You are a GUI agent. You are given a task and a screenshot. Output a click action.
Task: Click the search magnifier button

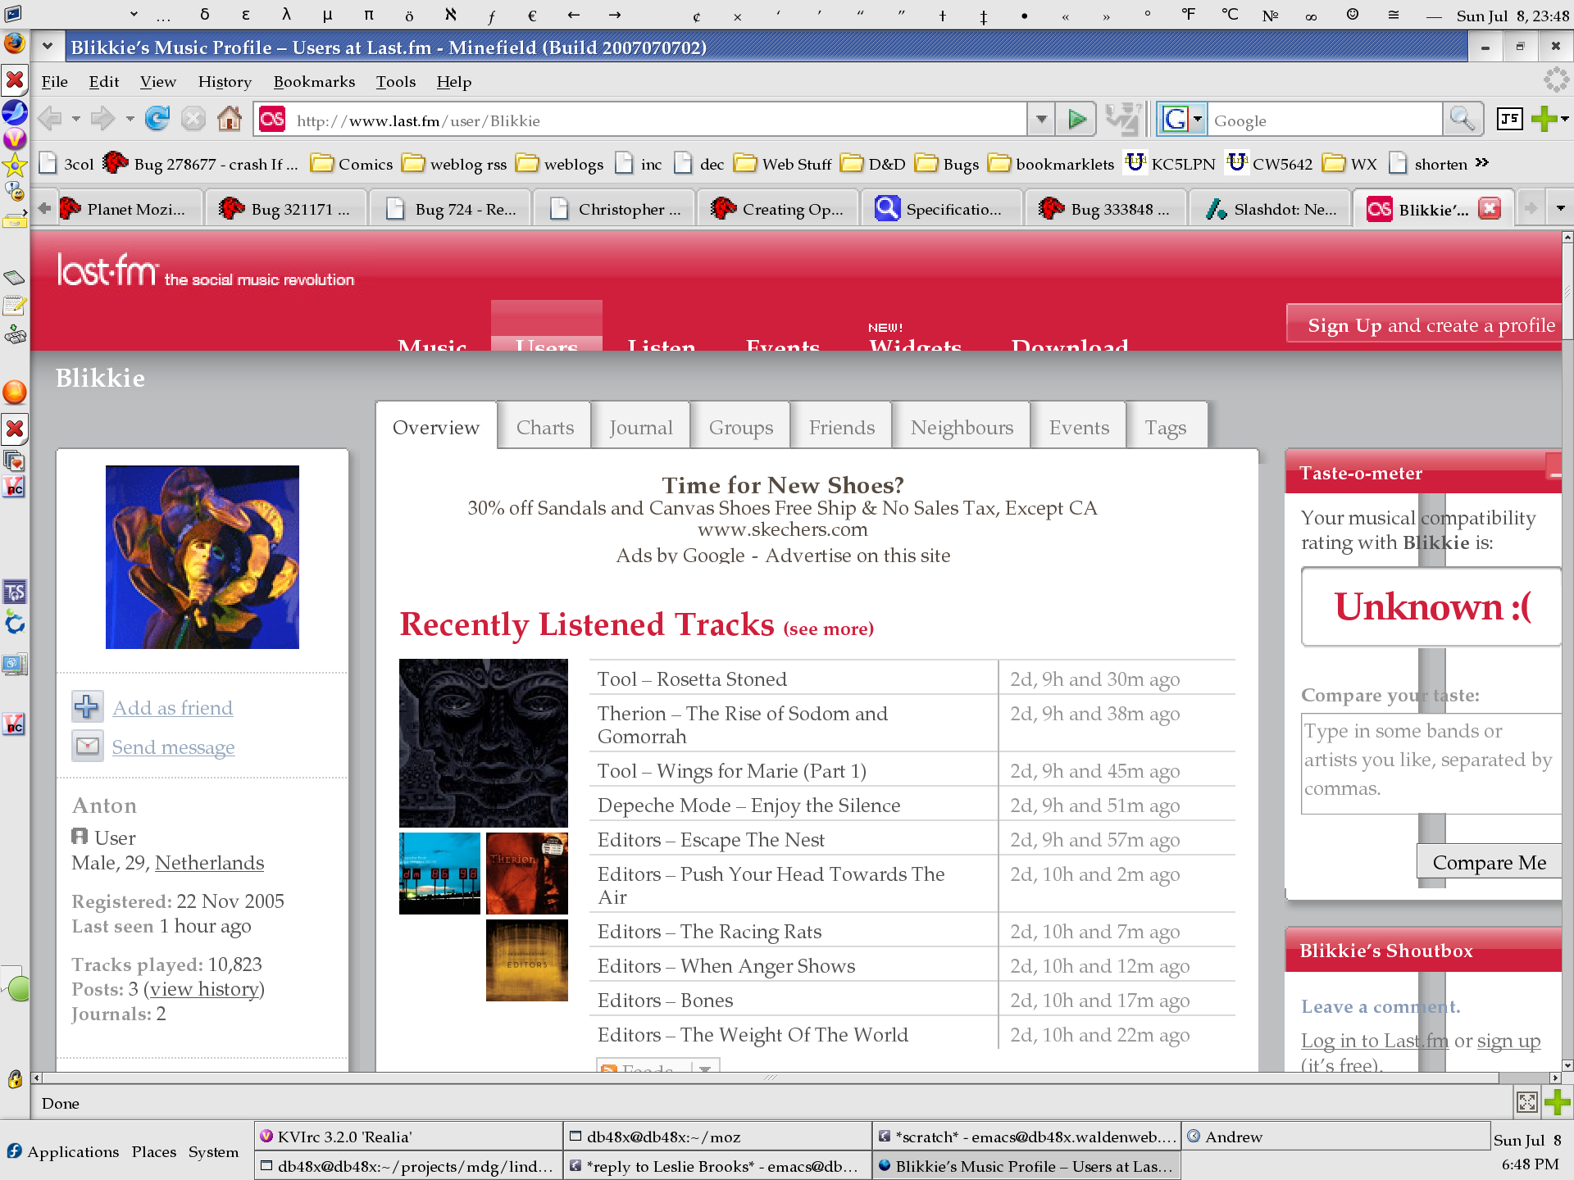coord(1462,120)
